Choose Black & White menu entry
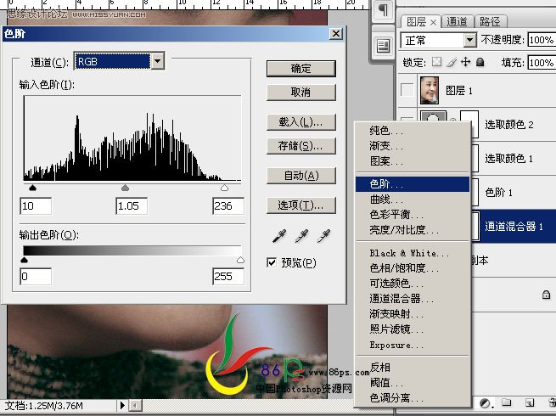The image size is (556, 416). (x=413, y=253)
